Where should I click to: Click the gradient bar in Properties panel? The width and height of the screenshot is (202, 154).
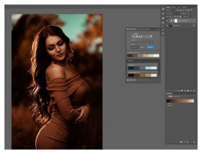pos(180,101)
